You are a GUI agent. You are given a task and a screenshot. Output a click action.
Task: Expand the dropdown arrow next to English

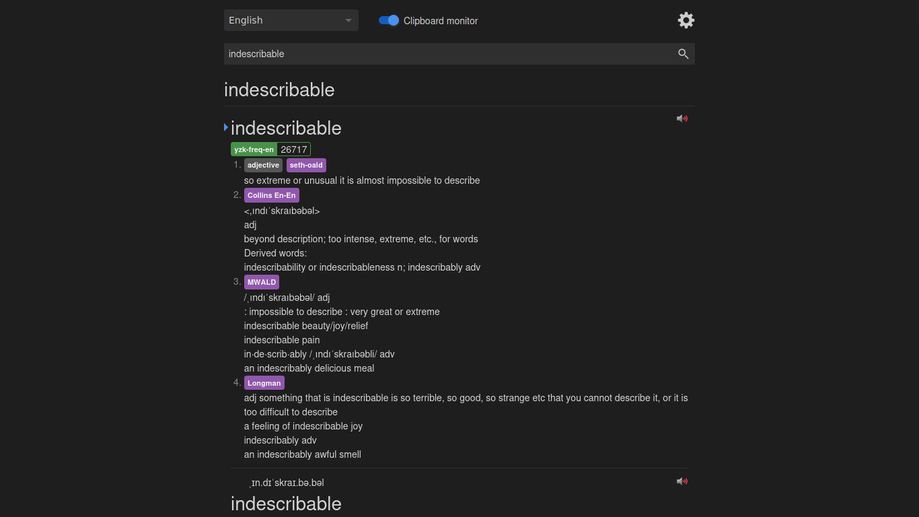[348, 20]
